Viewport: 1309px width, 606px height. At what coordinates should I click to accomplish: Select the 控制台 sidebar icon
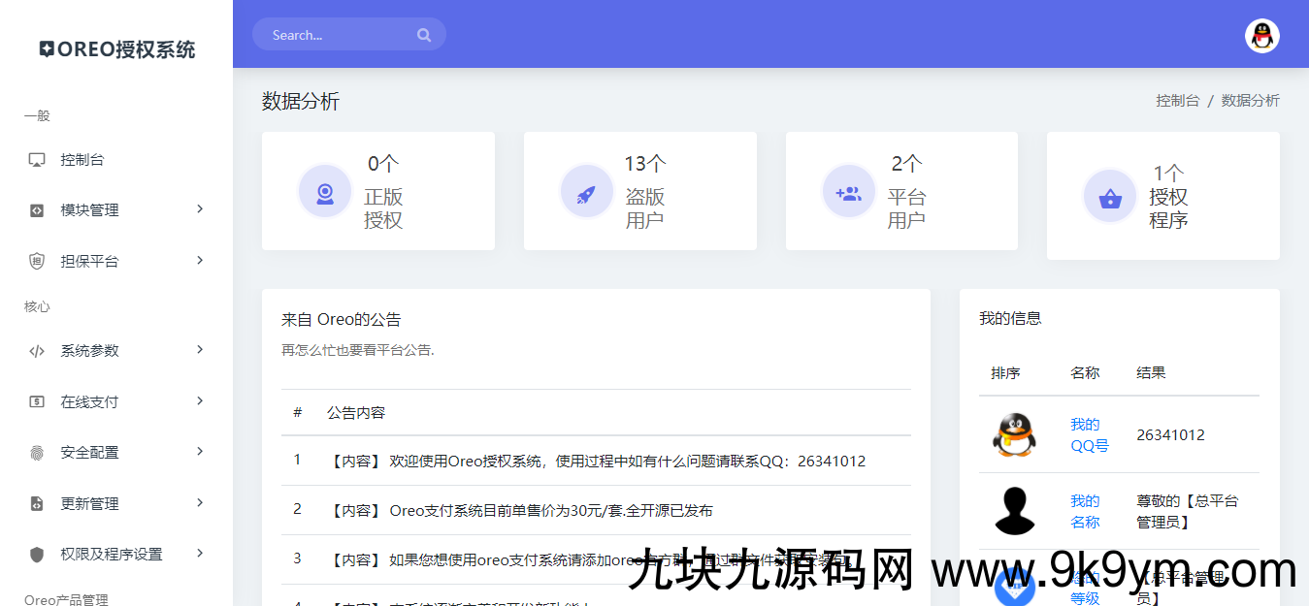tap(35, 159)
